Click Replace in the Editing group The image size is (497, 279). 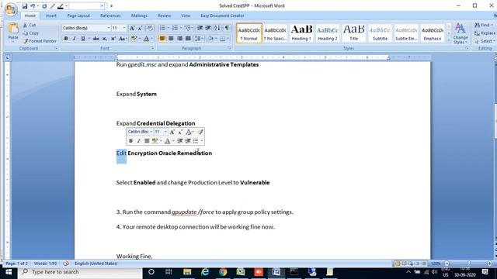pyautogui.click(x=485, y=33)
